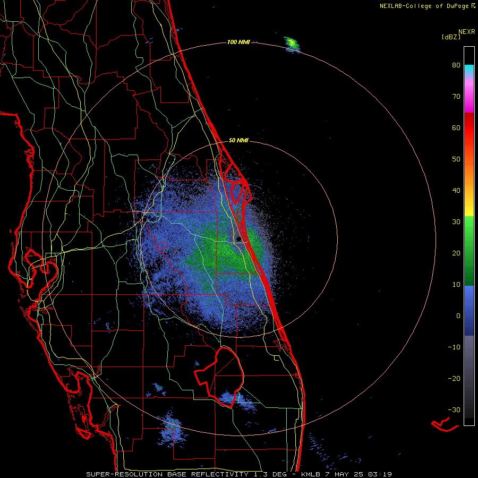This screenshot has height=478, width=478.
Task: Click the -20 value on dBZ scale
Action: coord(454,378)
